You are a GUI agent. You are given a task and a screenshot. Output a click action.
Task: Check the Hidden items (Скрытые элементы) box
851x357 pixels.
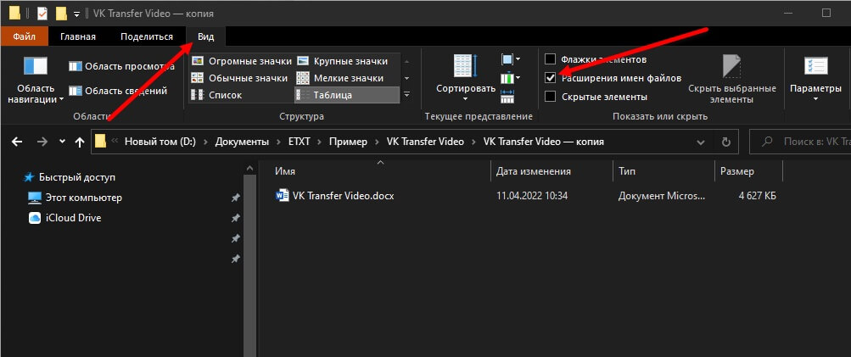551,97
